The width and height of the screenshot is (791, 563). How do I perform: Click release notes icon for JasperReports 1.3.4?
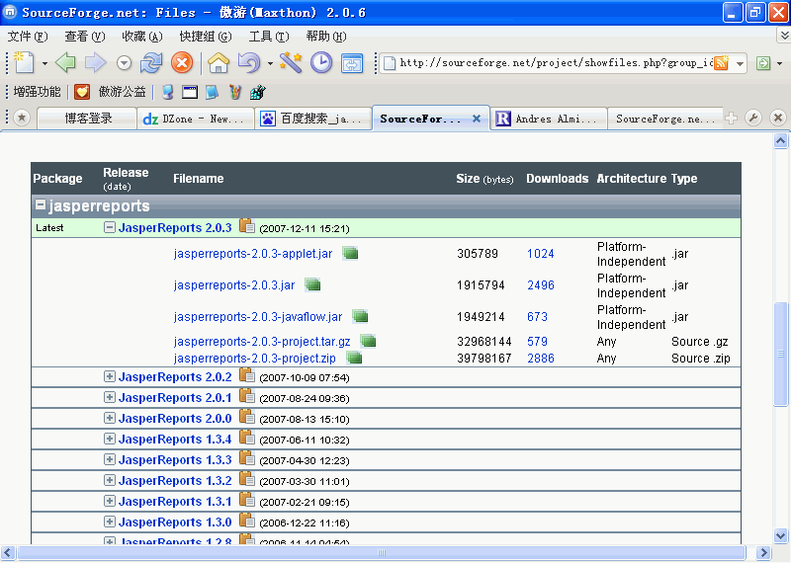coord(246,437)
